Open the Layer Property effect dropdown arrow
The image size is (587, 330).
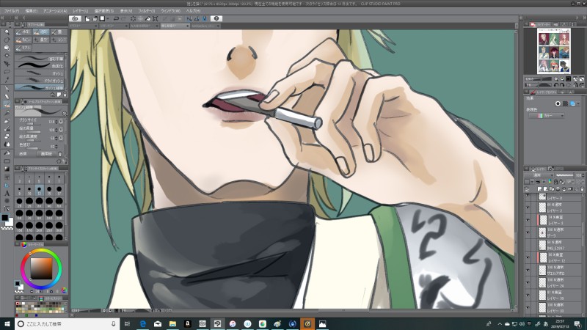[x=579, y=103]
